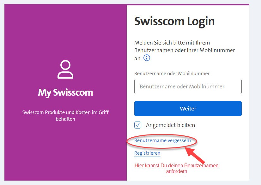Click the My Swisscom title
Screen dimensions: 261x185
[65, 92]
